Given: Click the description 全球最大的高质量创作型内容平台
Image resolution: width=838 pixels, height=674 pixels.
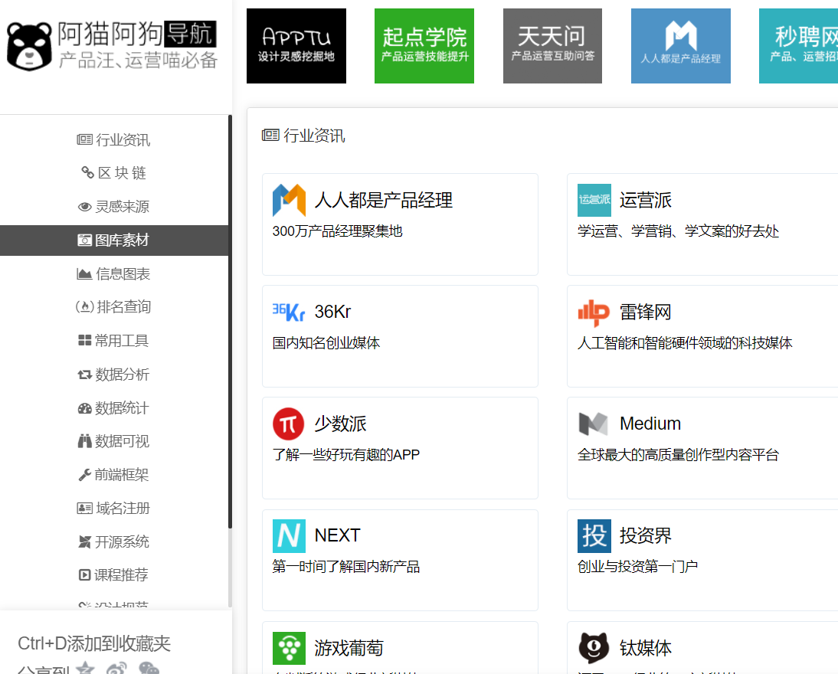Looking at the screenshot, I should click(678, 455).
